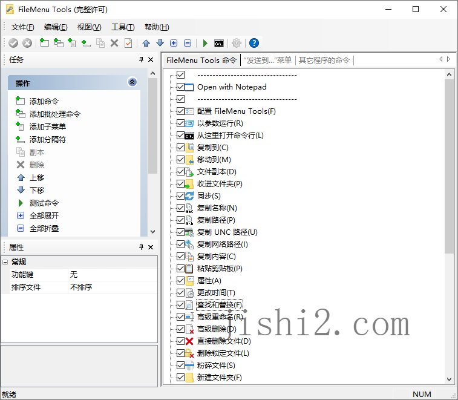
Task: Uncheck the 复制名称(N) checkbox
Action: click(180, 208)
